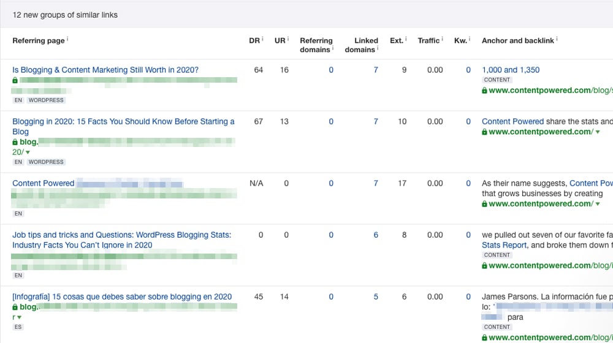Sort by Linked domains column header
613x343 pixels.
click(x=361, y=45)
